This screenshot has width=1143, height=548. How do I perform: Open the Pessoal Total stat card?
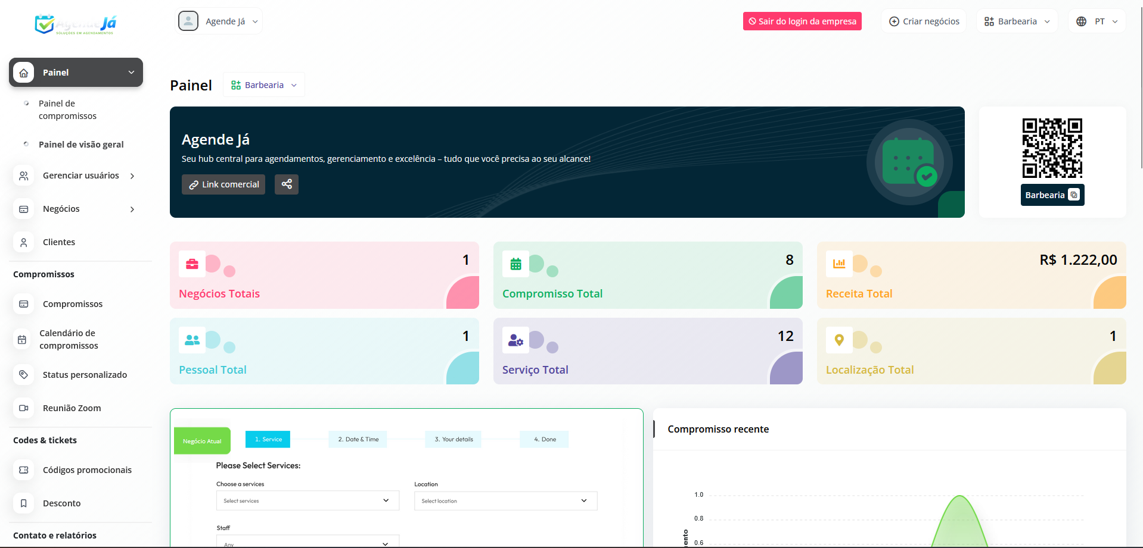tap(324, 351)
